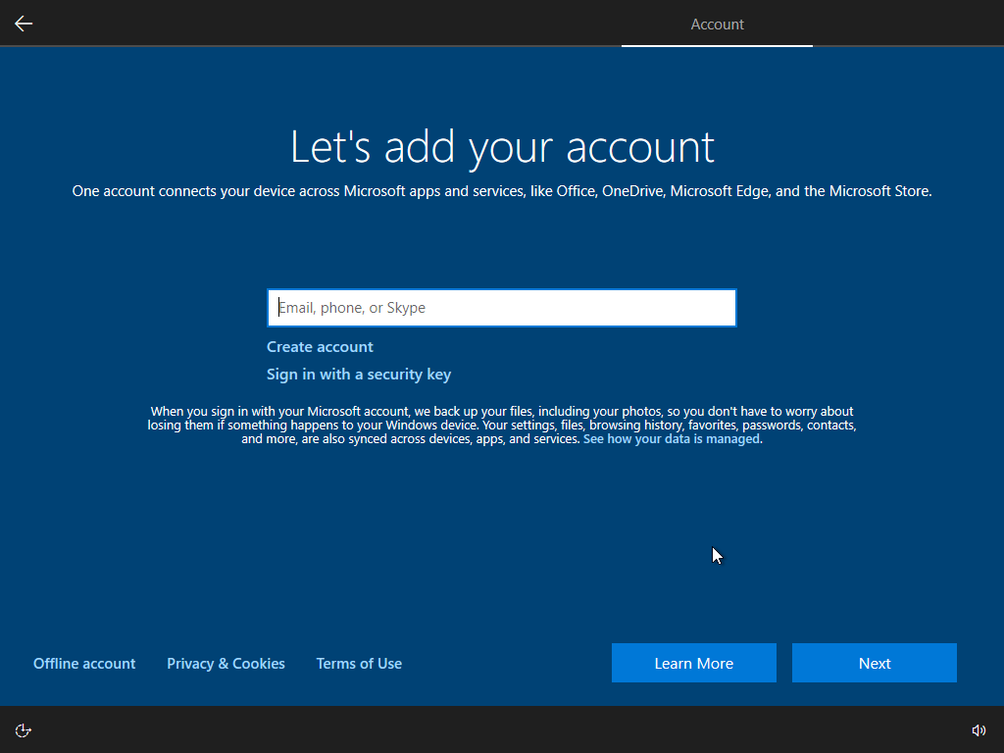
Task: View the Terms of Use link
Action: (x=359, y=664)
